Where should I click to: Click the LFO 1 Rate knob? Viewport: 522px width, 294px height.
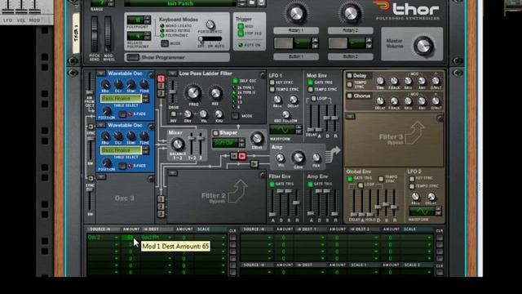277,99
